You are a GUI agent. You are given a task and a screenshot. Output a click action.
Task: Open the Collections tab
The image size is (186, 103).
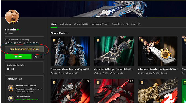tap(65, 24)
